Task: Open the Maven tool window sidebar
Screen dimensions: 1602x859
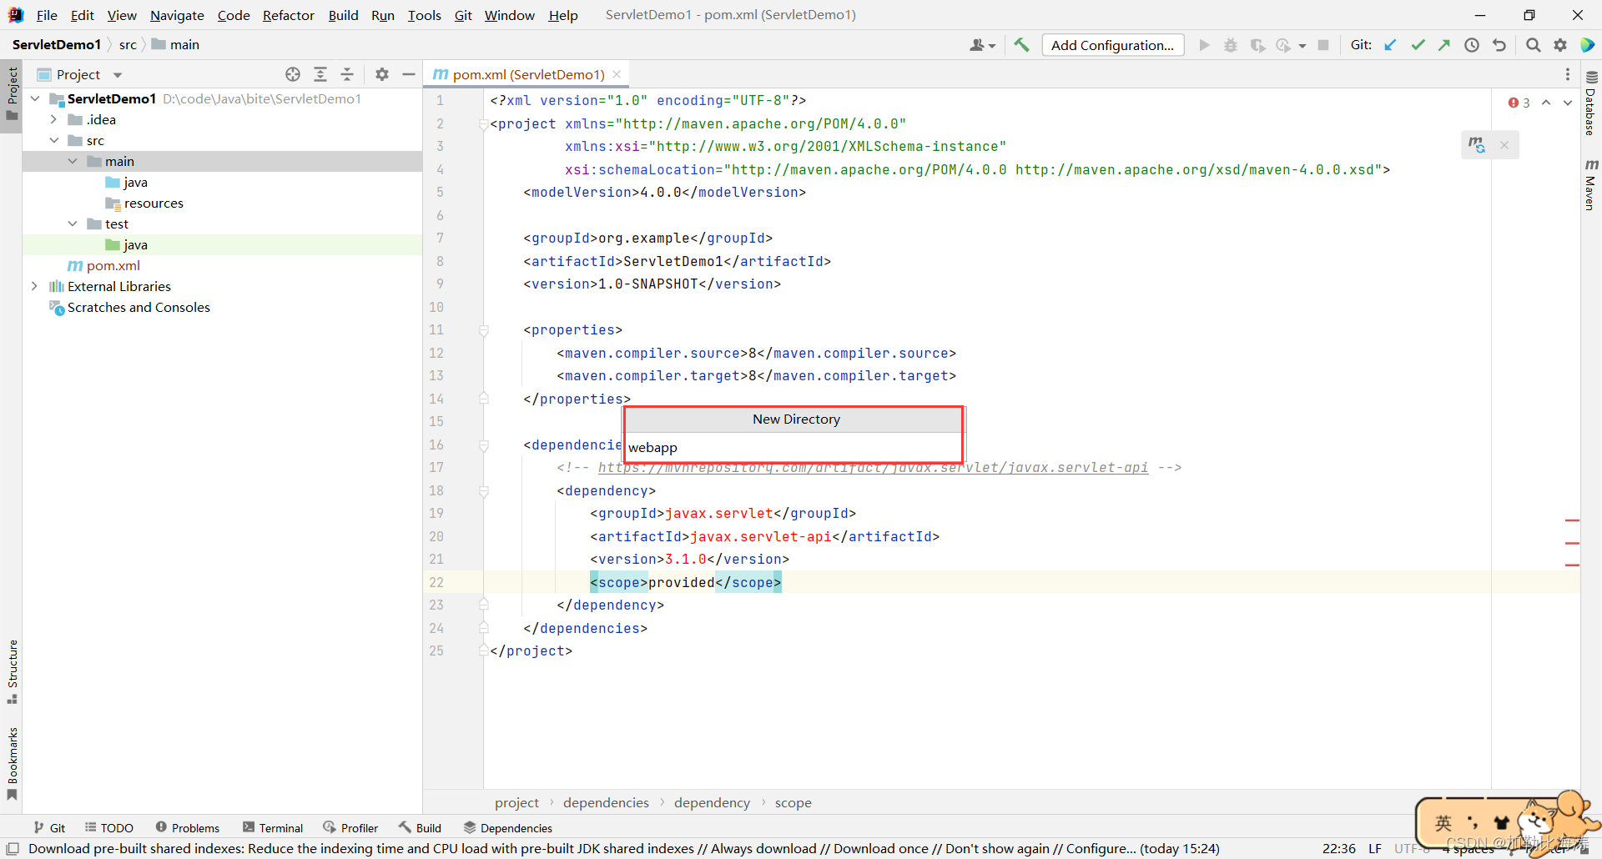Action: (1591, 184)
